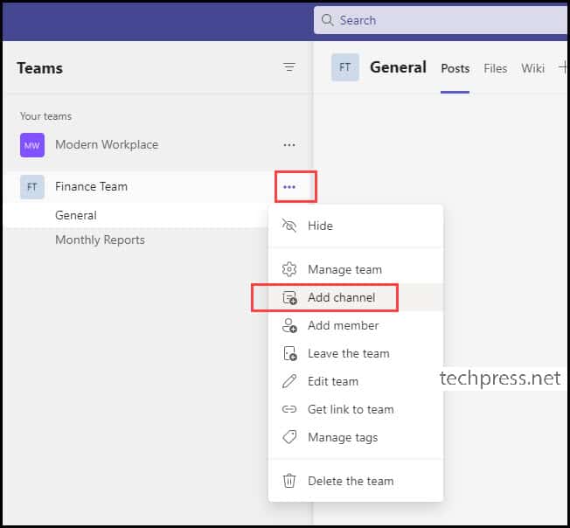
Task: Choose Manage team menu entry
Action: pos(356,269)
